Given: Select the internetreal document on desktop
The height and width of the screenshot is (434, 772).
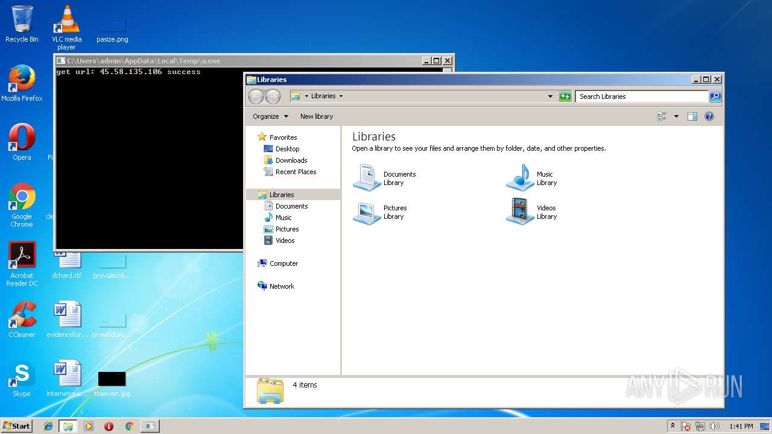Looking at the screenshot, I should (67, 379).
